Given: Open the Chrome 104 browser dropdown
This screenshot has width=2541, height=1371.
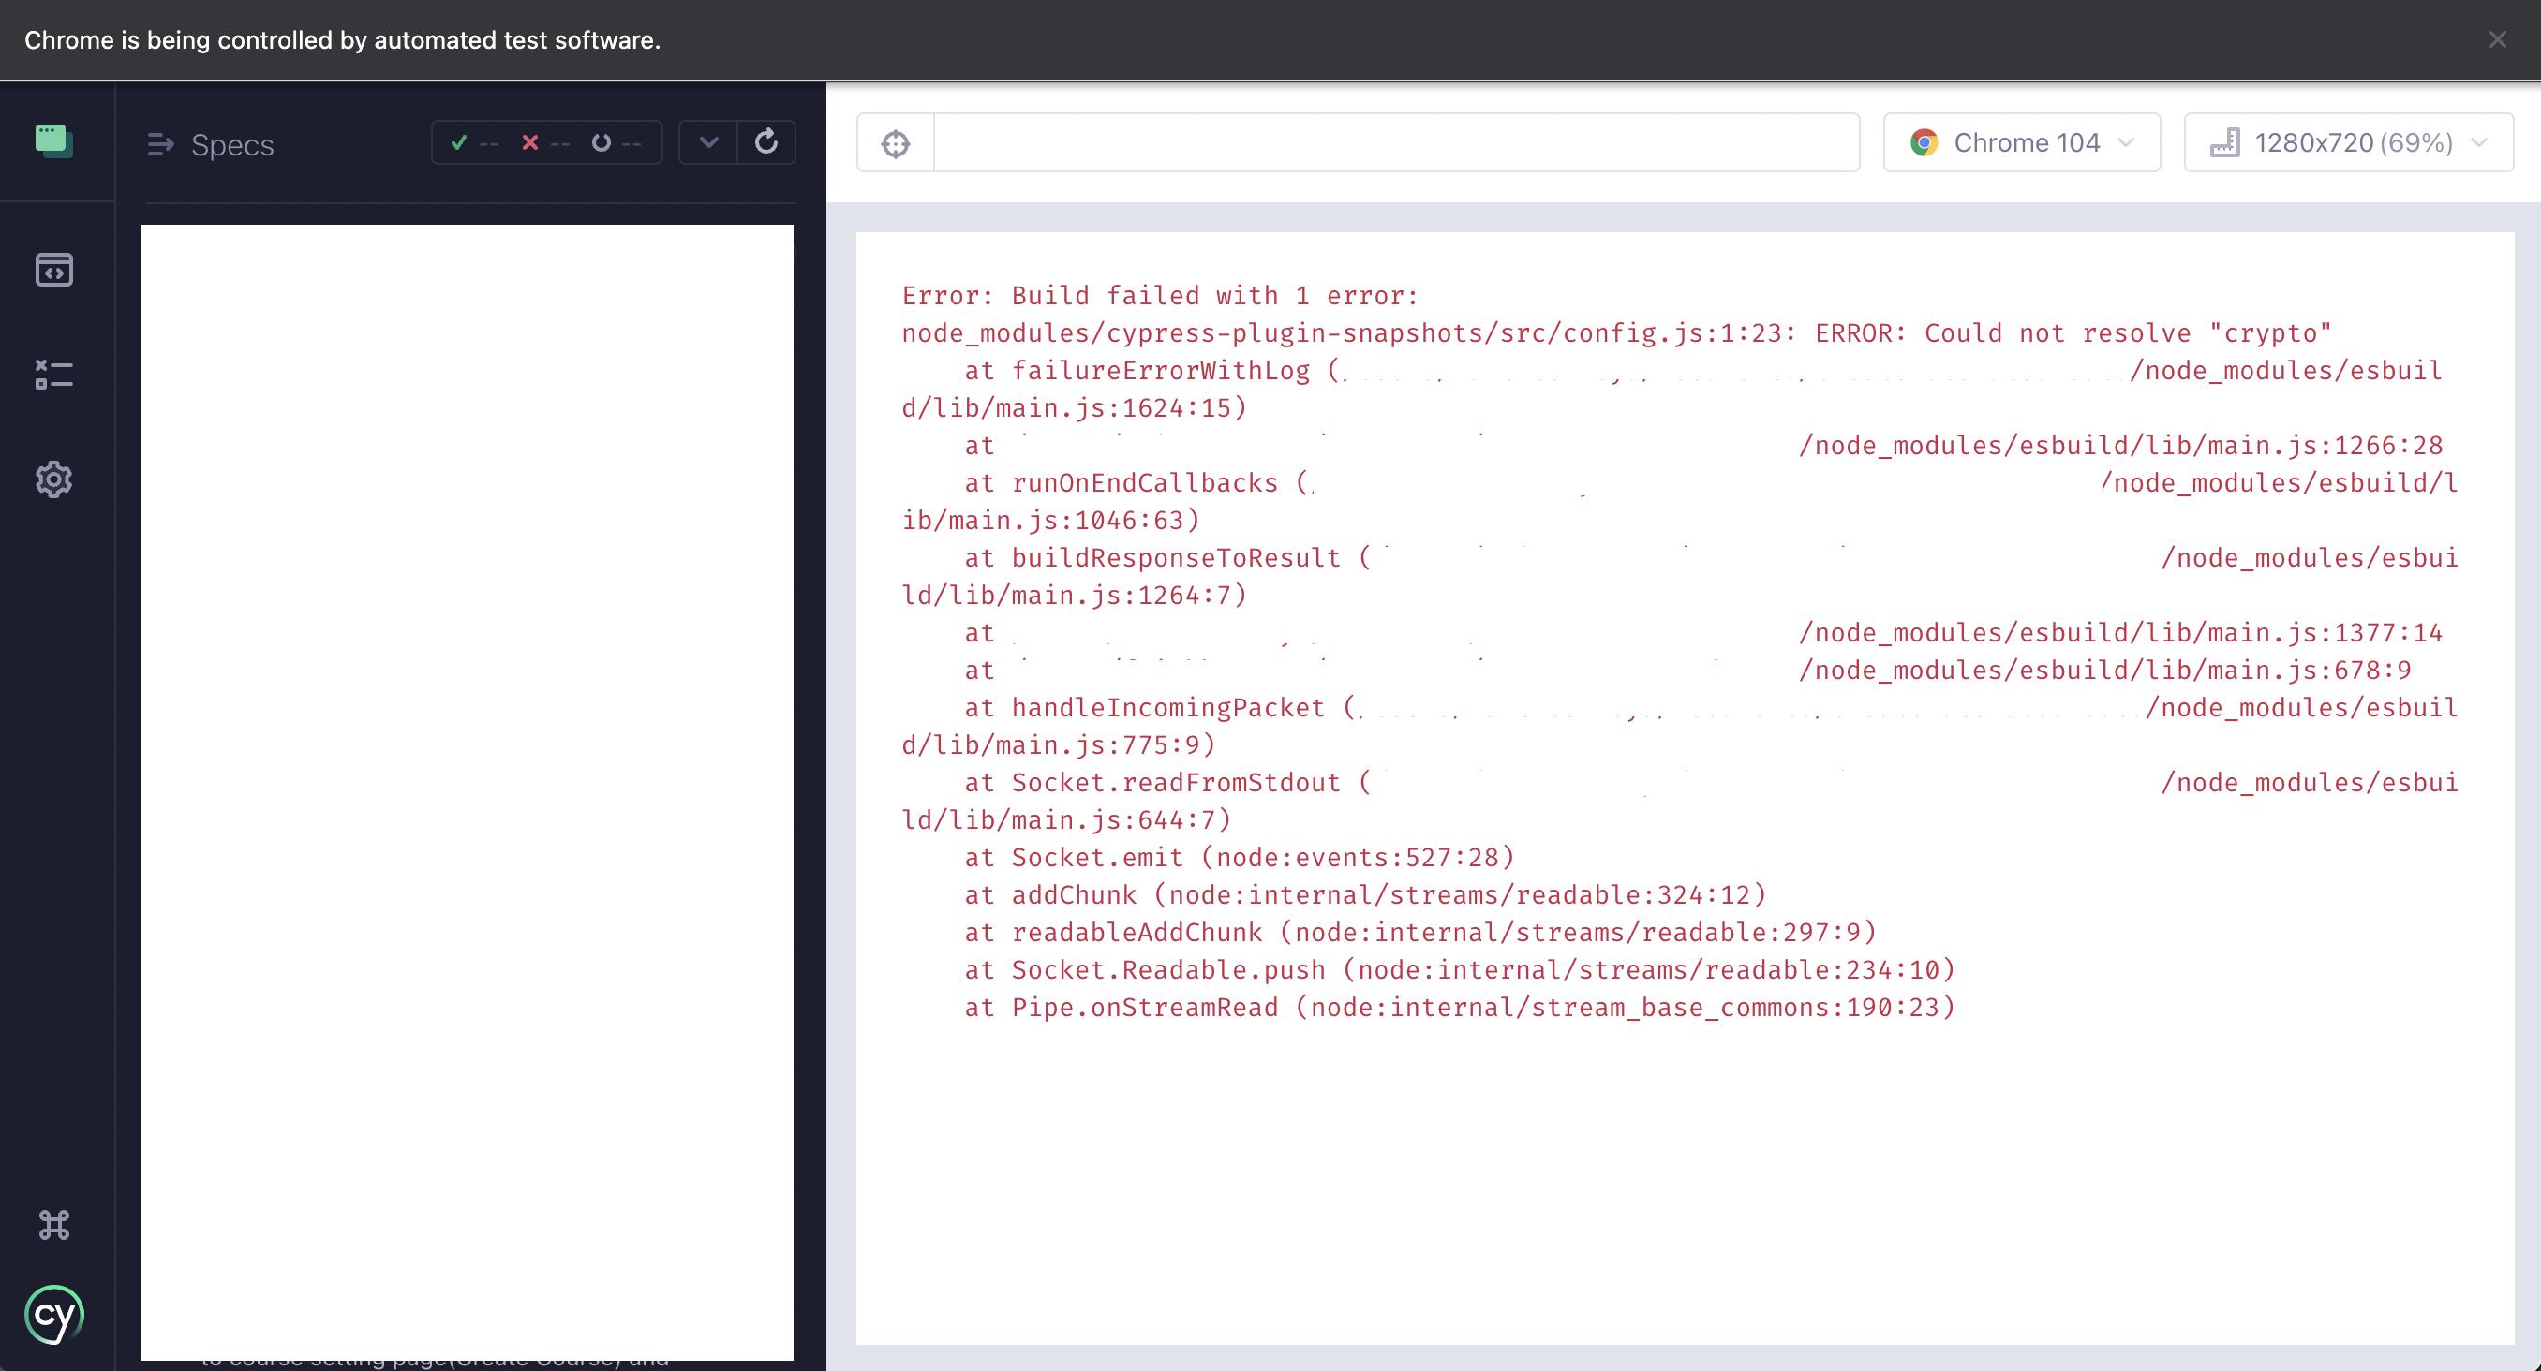Looking at the screenshot, I should click(x=2022, y=143).
